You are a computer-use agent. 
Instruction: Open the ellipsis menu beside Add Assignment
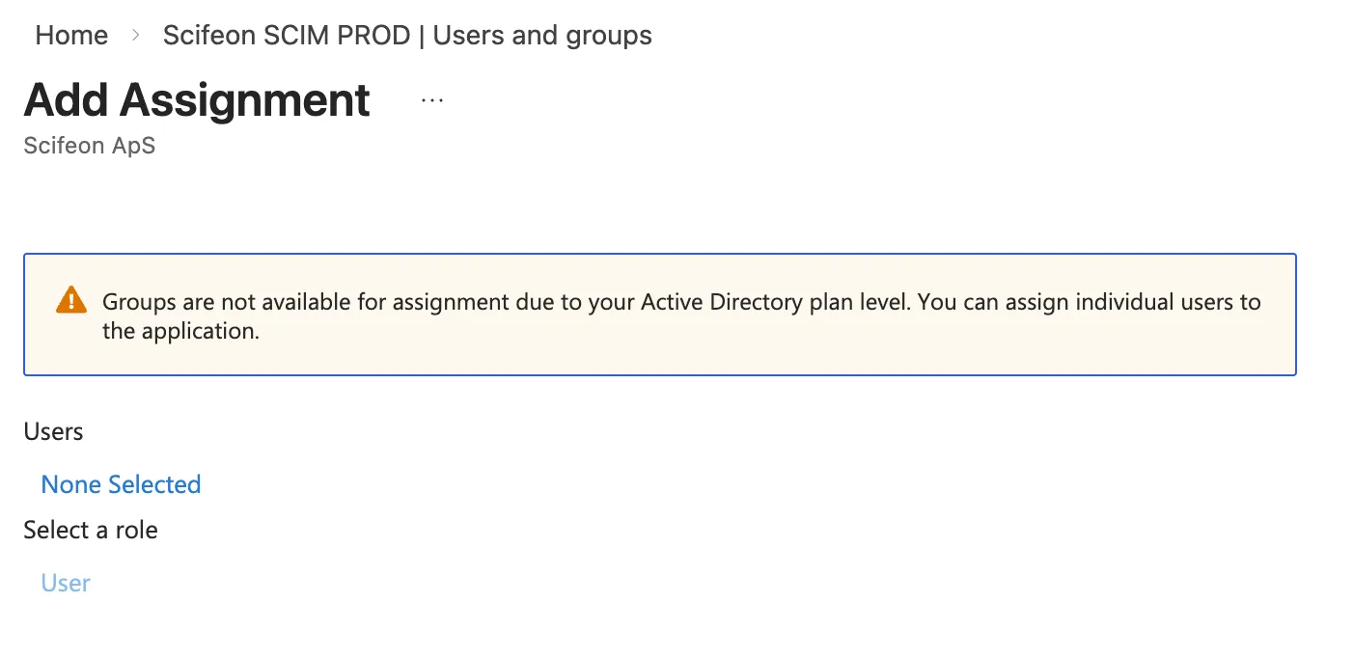(x=431, y=99)
